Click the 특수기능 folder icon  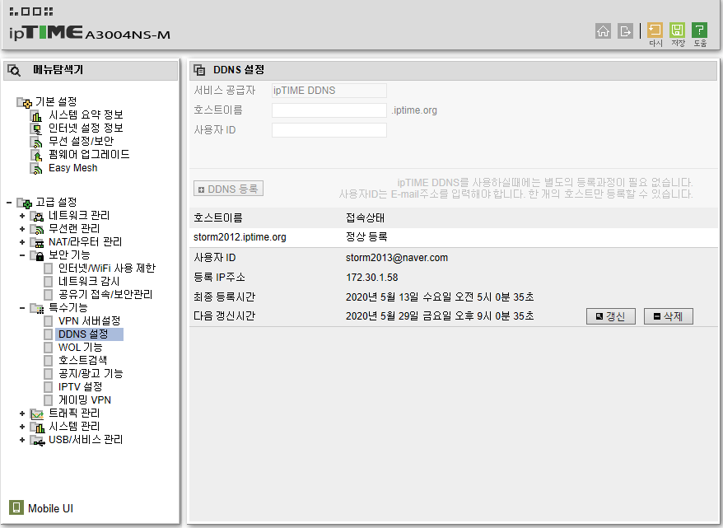37,308
